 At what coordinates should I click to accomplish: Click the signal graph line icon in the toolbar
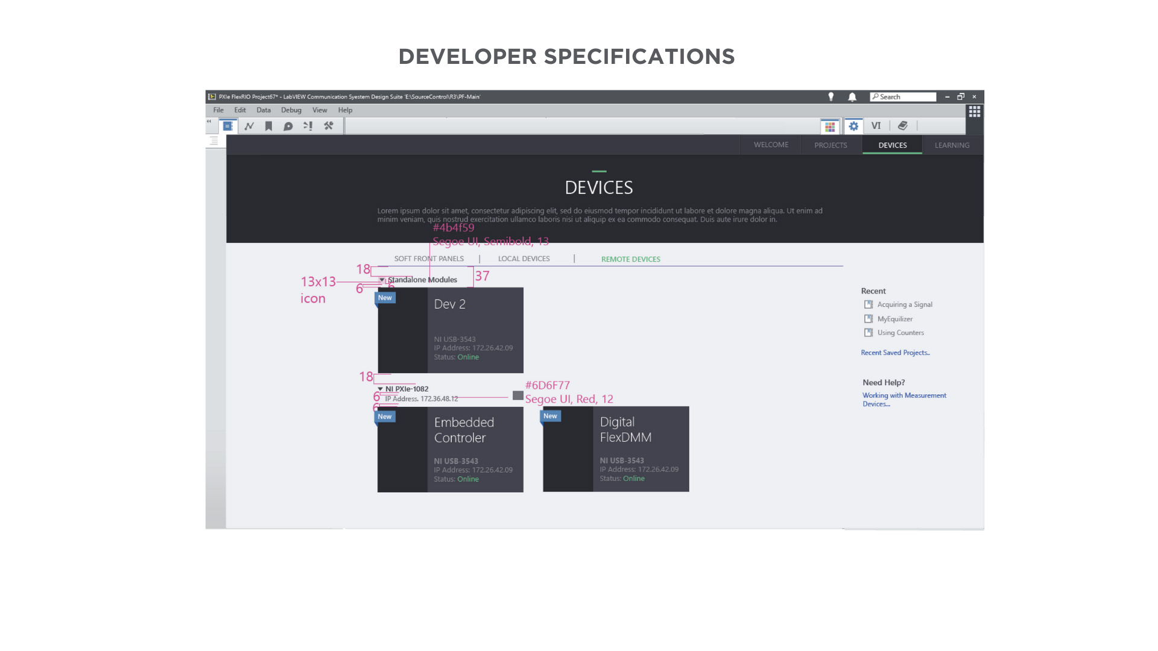[249, 126]
